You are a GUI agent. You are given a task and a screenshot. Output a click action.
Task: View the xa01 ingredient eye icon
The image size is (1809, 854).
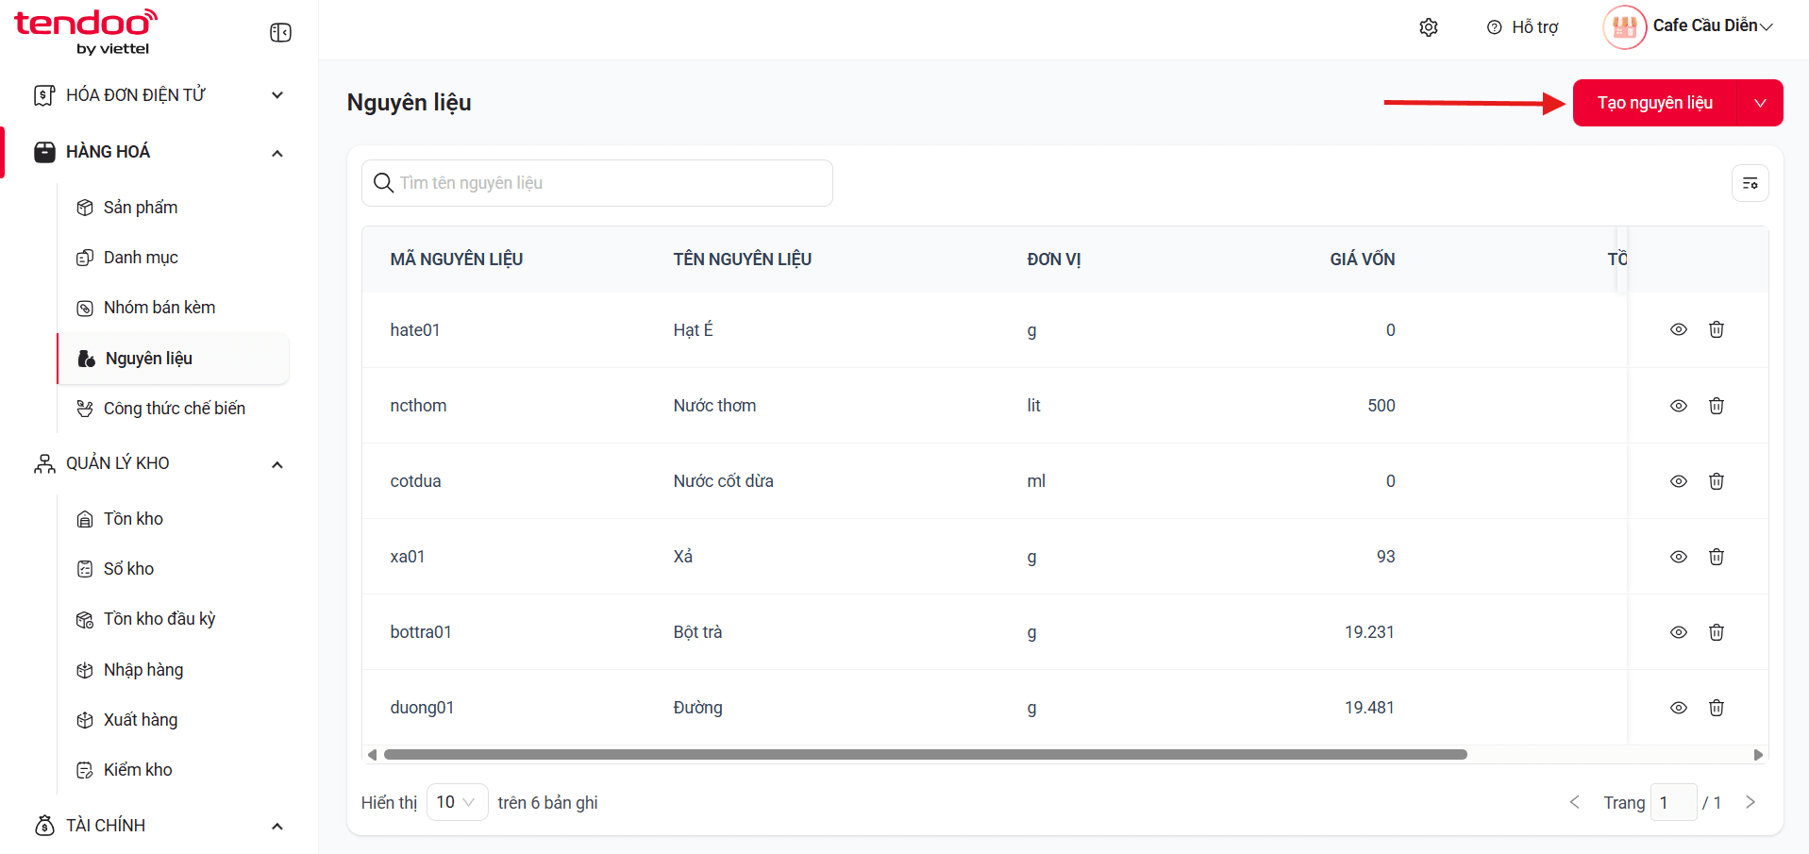click(x=1679, y=557)
